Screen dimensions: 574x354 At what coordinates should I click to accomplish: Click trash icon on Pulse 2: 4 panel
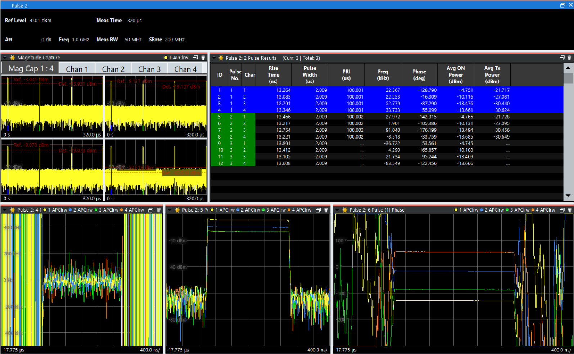pyautogui.click(x=159, y=210)
